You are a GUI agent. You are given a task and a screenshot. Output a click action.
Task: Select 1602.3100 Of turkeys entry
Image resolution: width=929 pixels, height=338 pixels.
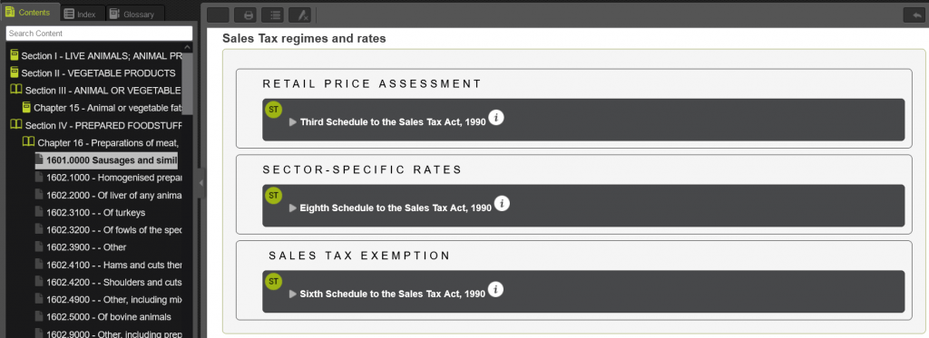coord(96,213)
